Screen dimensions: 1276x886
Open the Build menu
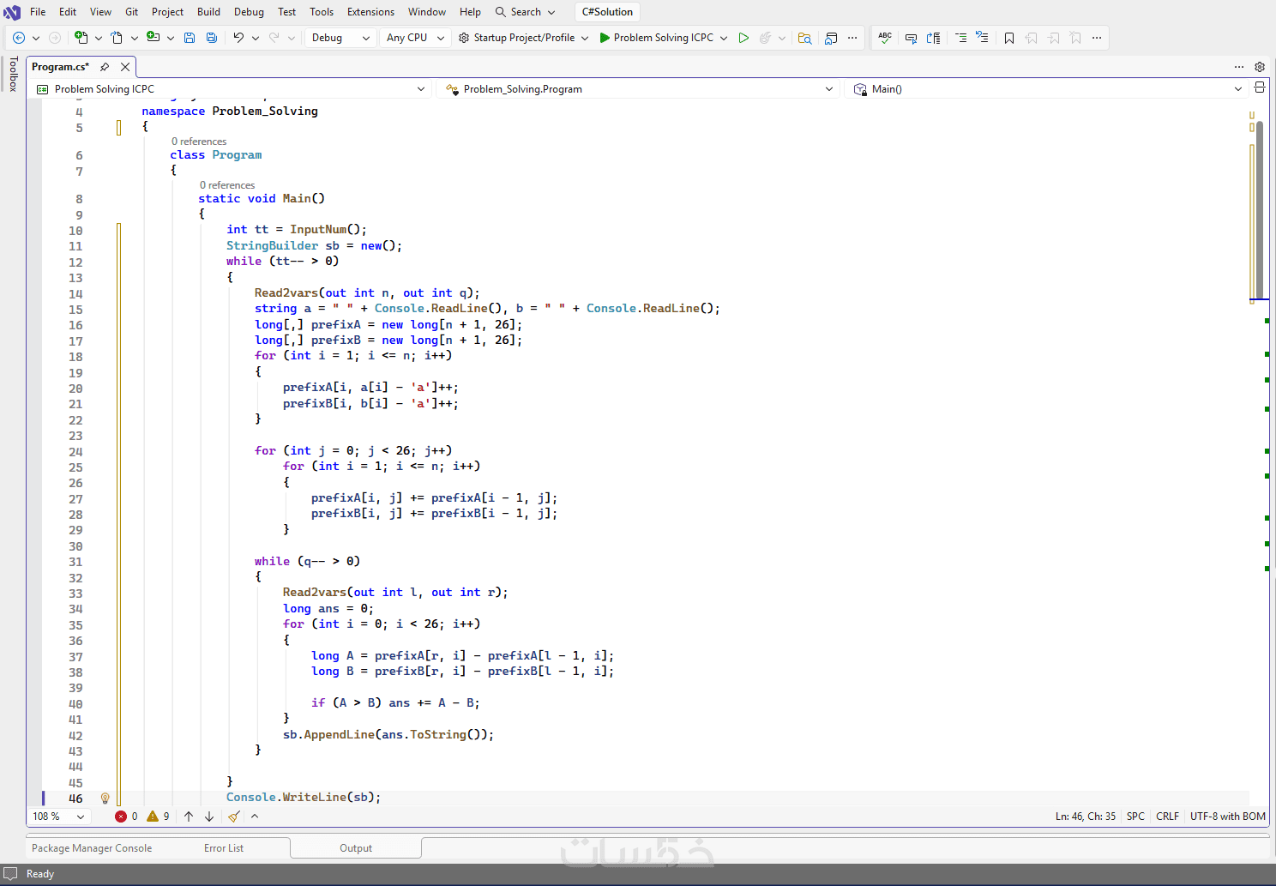click(208, 12)
